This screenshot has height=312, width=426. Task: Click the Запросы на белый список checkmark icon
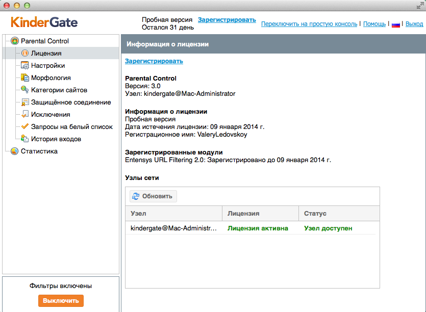pos(25,127)
